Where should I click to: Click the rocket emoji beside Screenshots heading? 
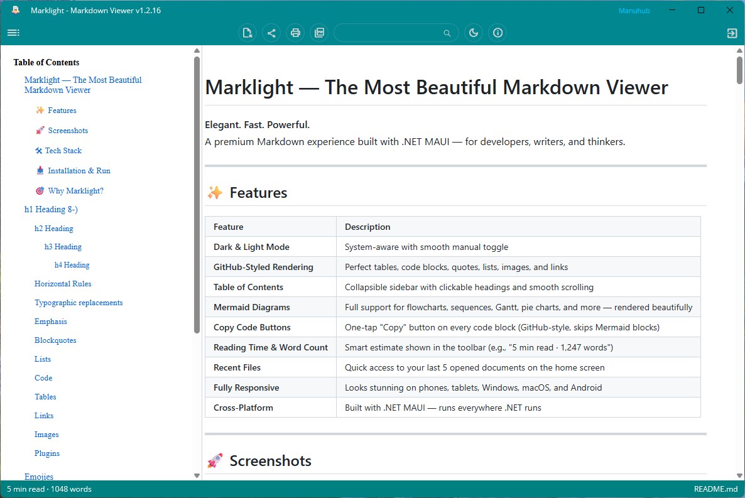(x=215, y=460)
